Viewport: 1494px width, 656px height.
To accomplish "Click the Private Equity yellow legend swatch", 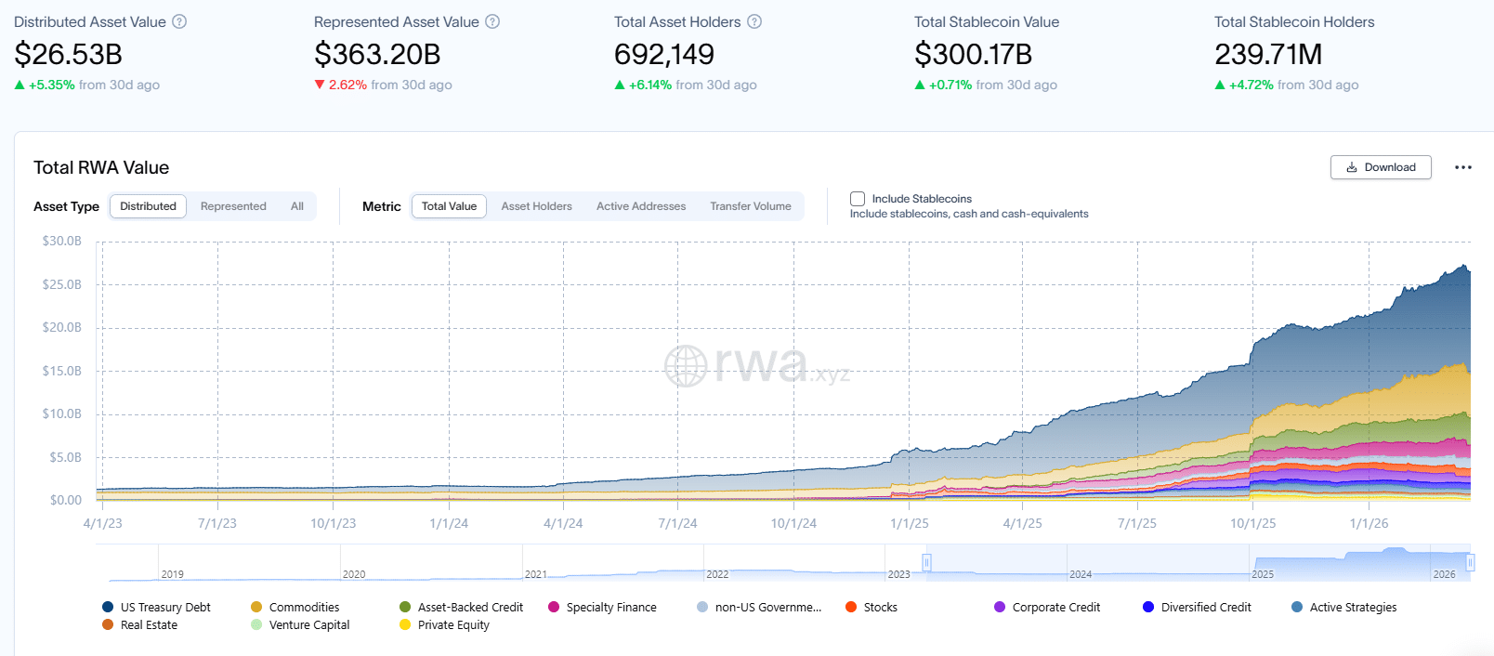I will point(405,624).
